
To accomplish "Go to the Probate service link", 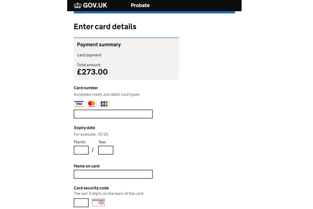I will click(x=140, y=5).
